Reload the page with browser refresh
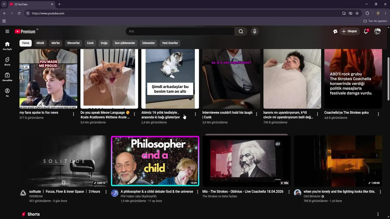Viewport: 390px width, 219px height. (19, 13)
